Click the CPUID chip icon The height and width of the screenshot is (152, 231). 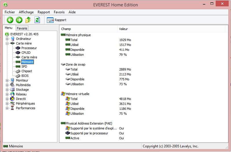pos(18,53)
